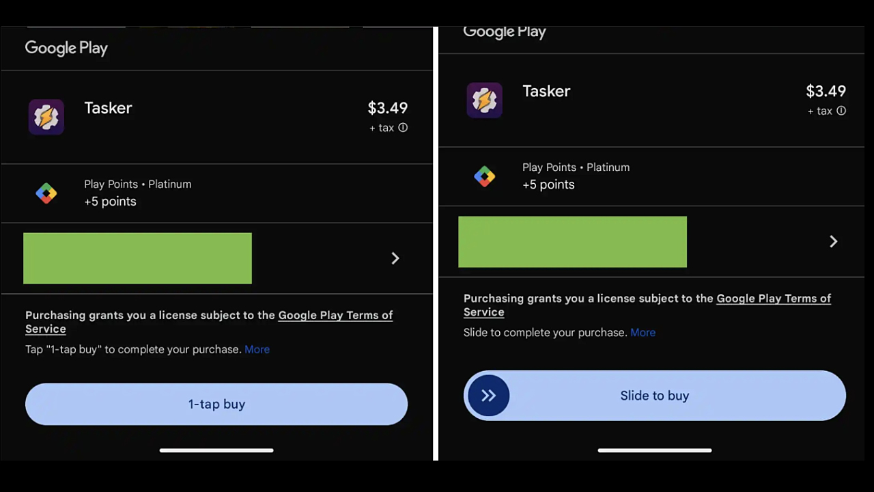Open tax info icon in left panel
The height and width of the screenshot is (492, 874).
tap(403, 128)
